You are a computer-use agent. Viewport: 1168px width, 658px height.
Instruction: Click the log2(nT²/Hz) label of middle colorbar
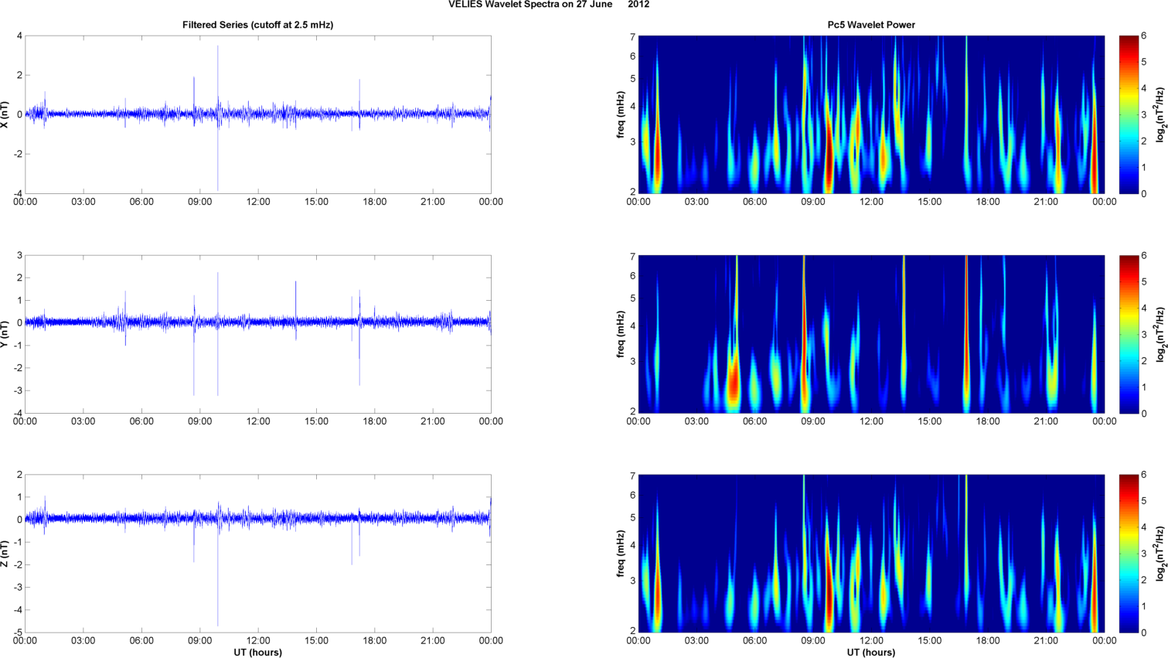pyautogui.click(x=1160, y=334)
